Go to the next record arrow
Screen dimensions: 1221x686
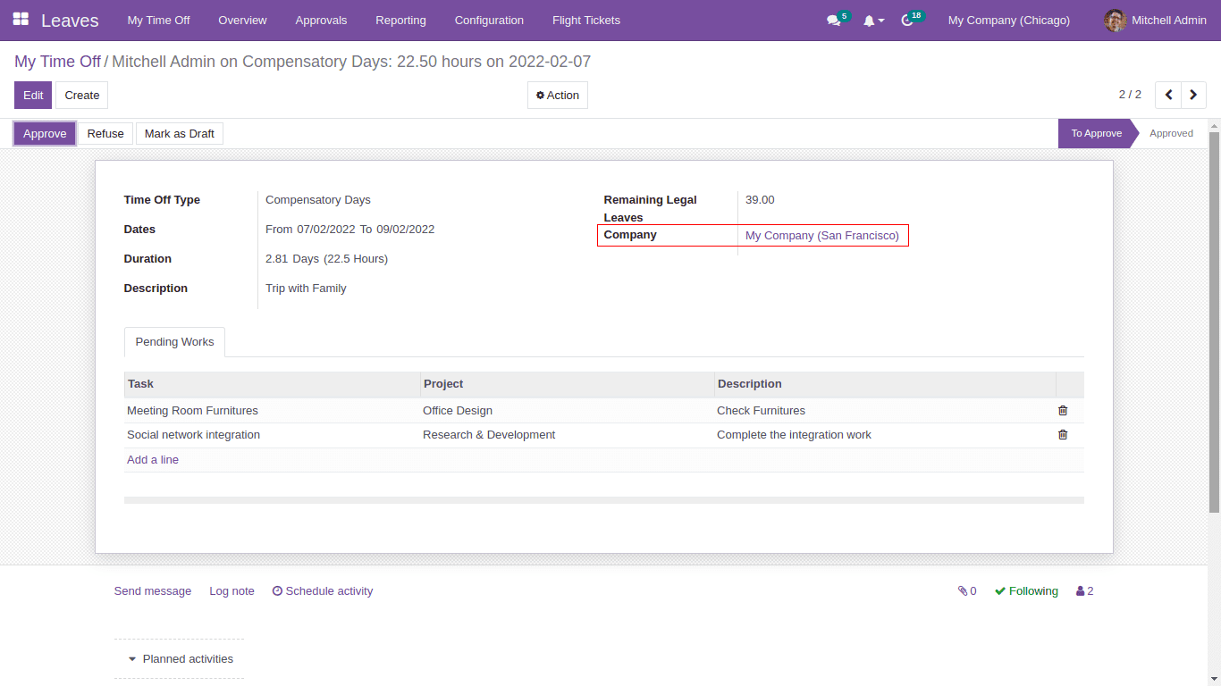click(x=1193, y=94)
